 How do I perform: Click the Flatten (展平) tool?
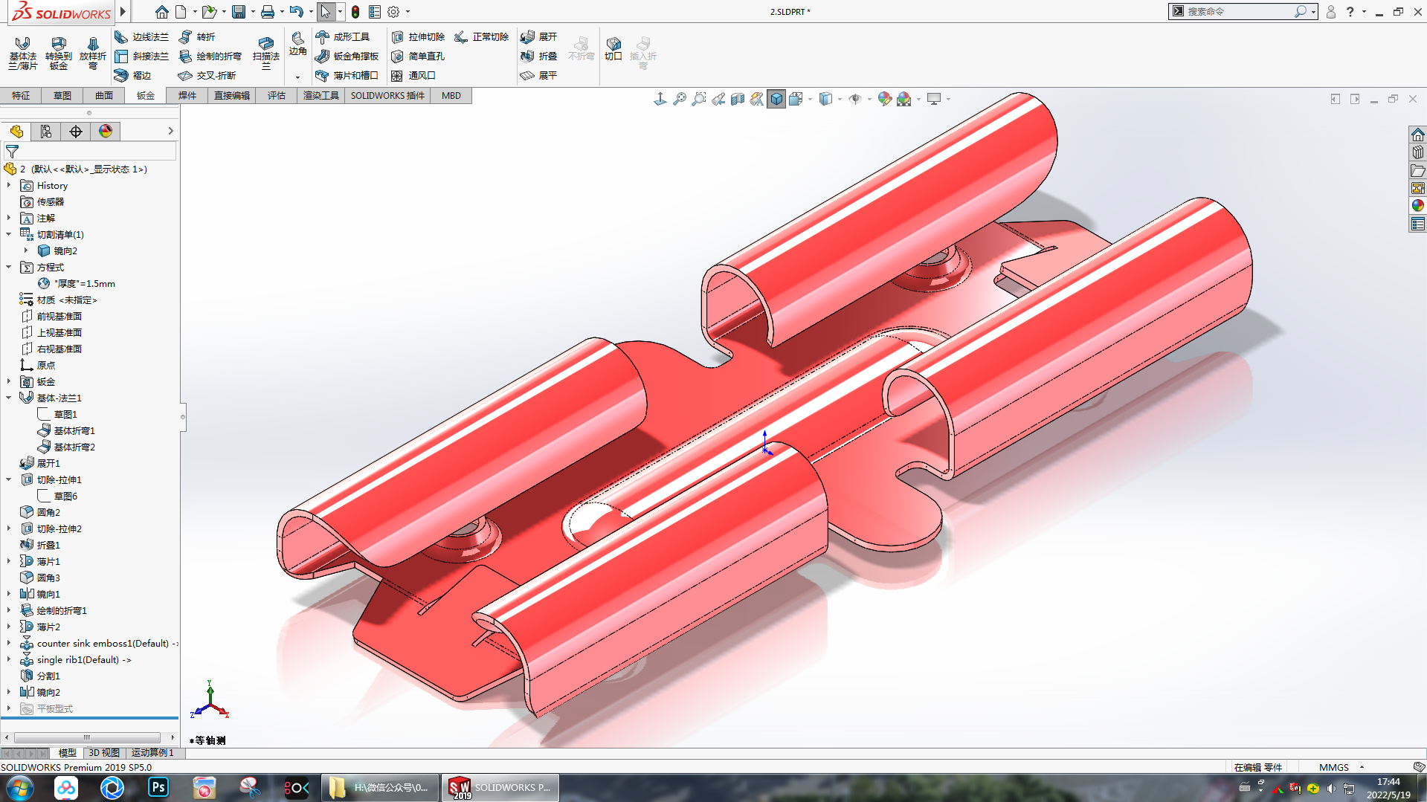coord(539,75)
